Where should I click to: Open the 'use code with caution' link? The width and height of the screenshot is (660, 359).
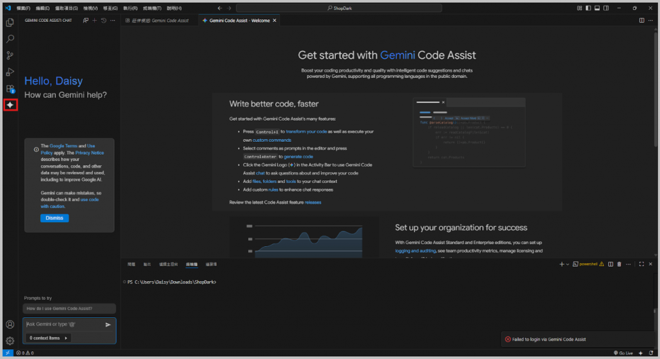70,203
